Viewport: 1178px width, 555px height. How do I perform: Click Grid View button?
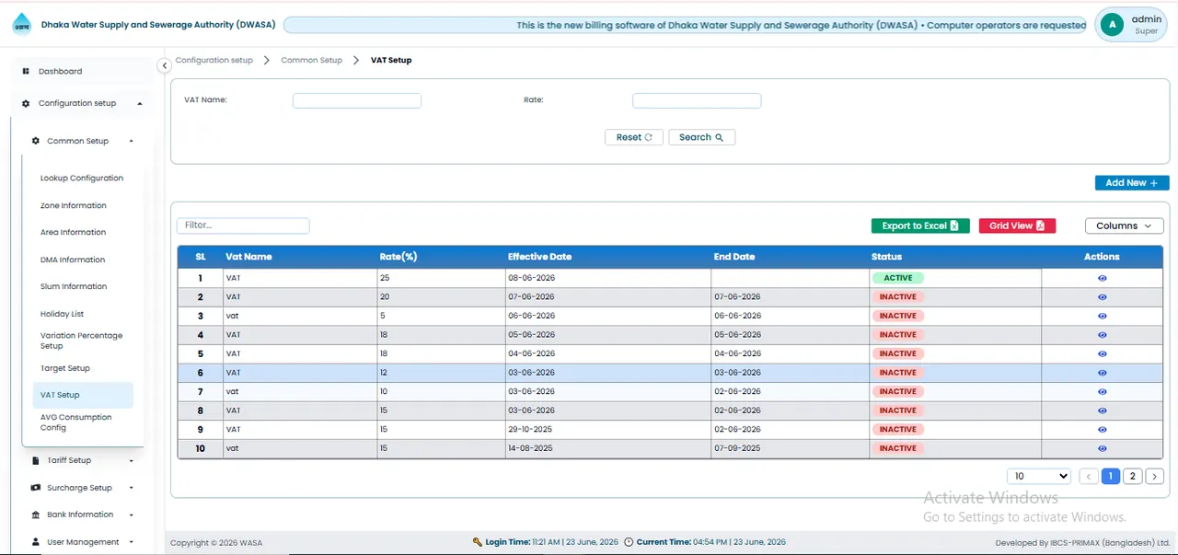point(1017,225)
